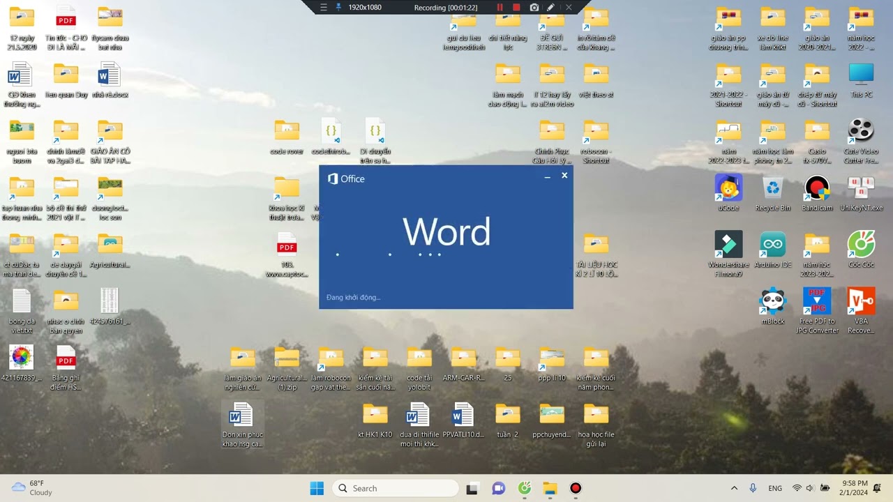The height and width of the screenshot is (502, 893).
Task: Click the taskbar Search box
Action: tap(396, 488)
